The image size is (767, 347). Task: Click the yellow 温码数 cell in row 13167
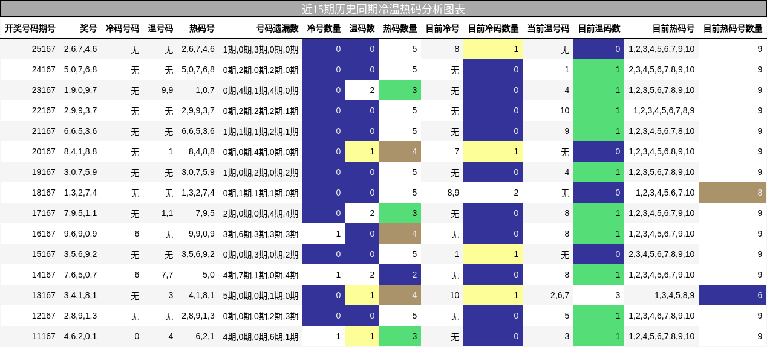pos(362,295)
